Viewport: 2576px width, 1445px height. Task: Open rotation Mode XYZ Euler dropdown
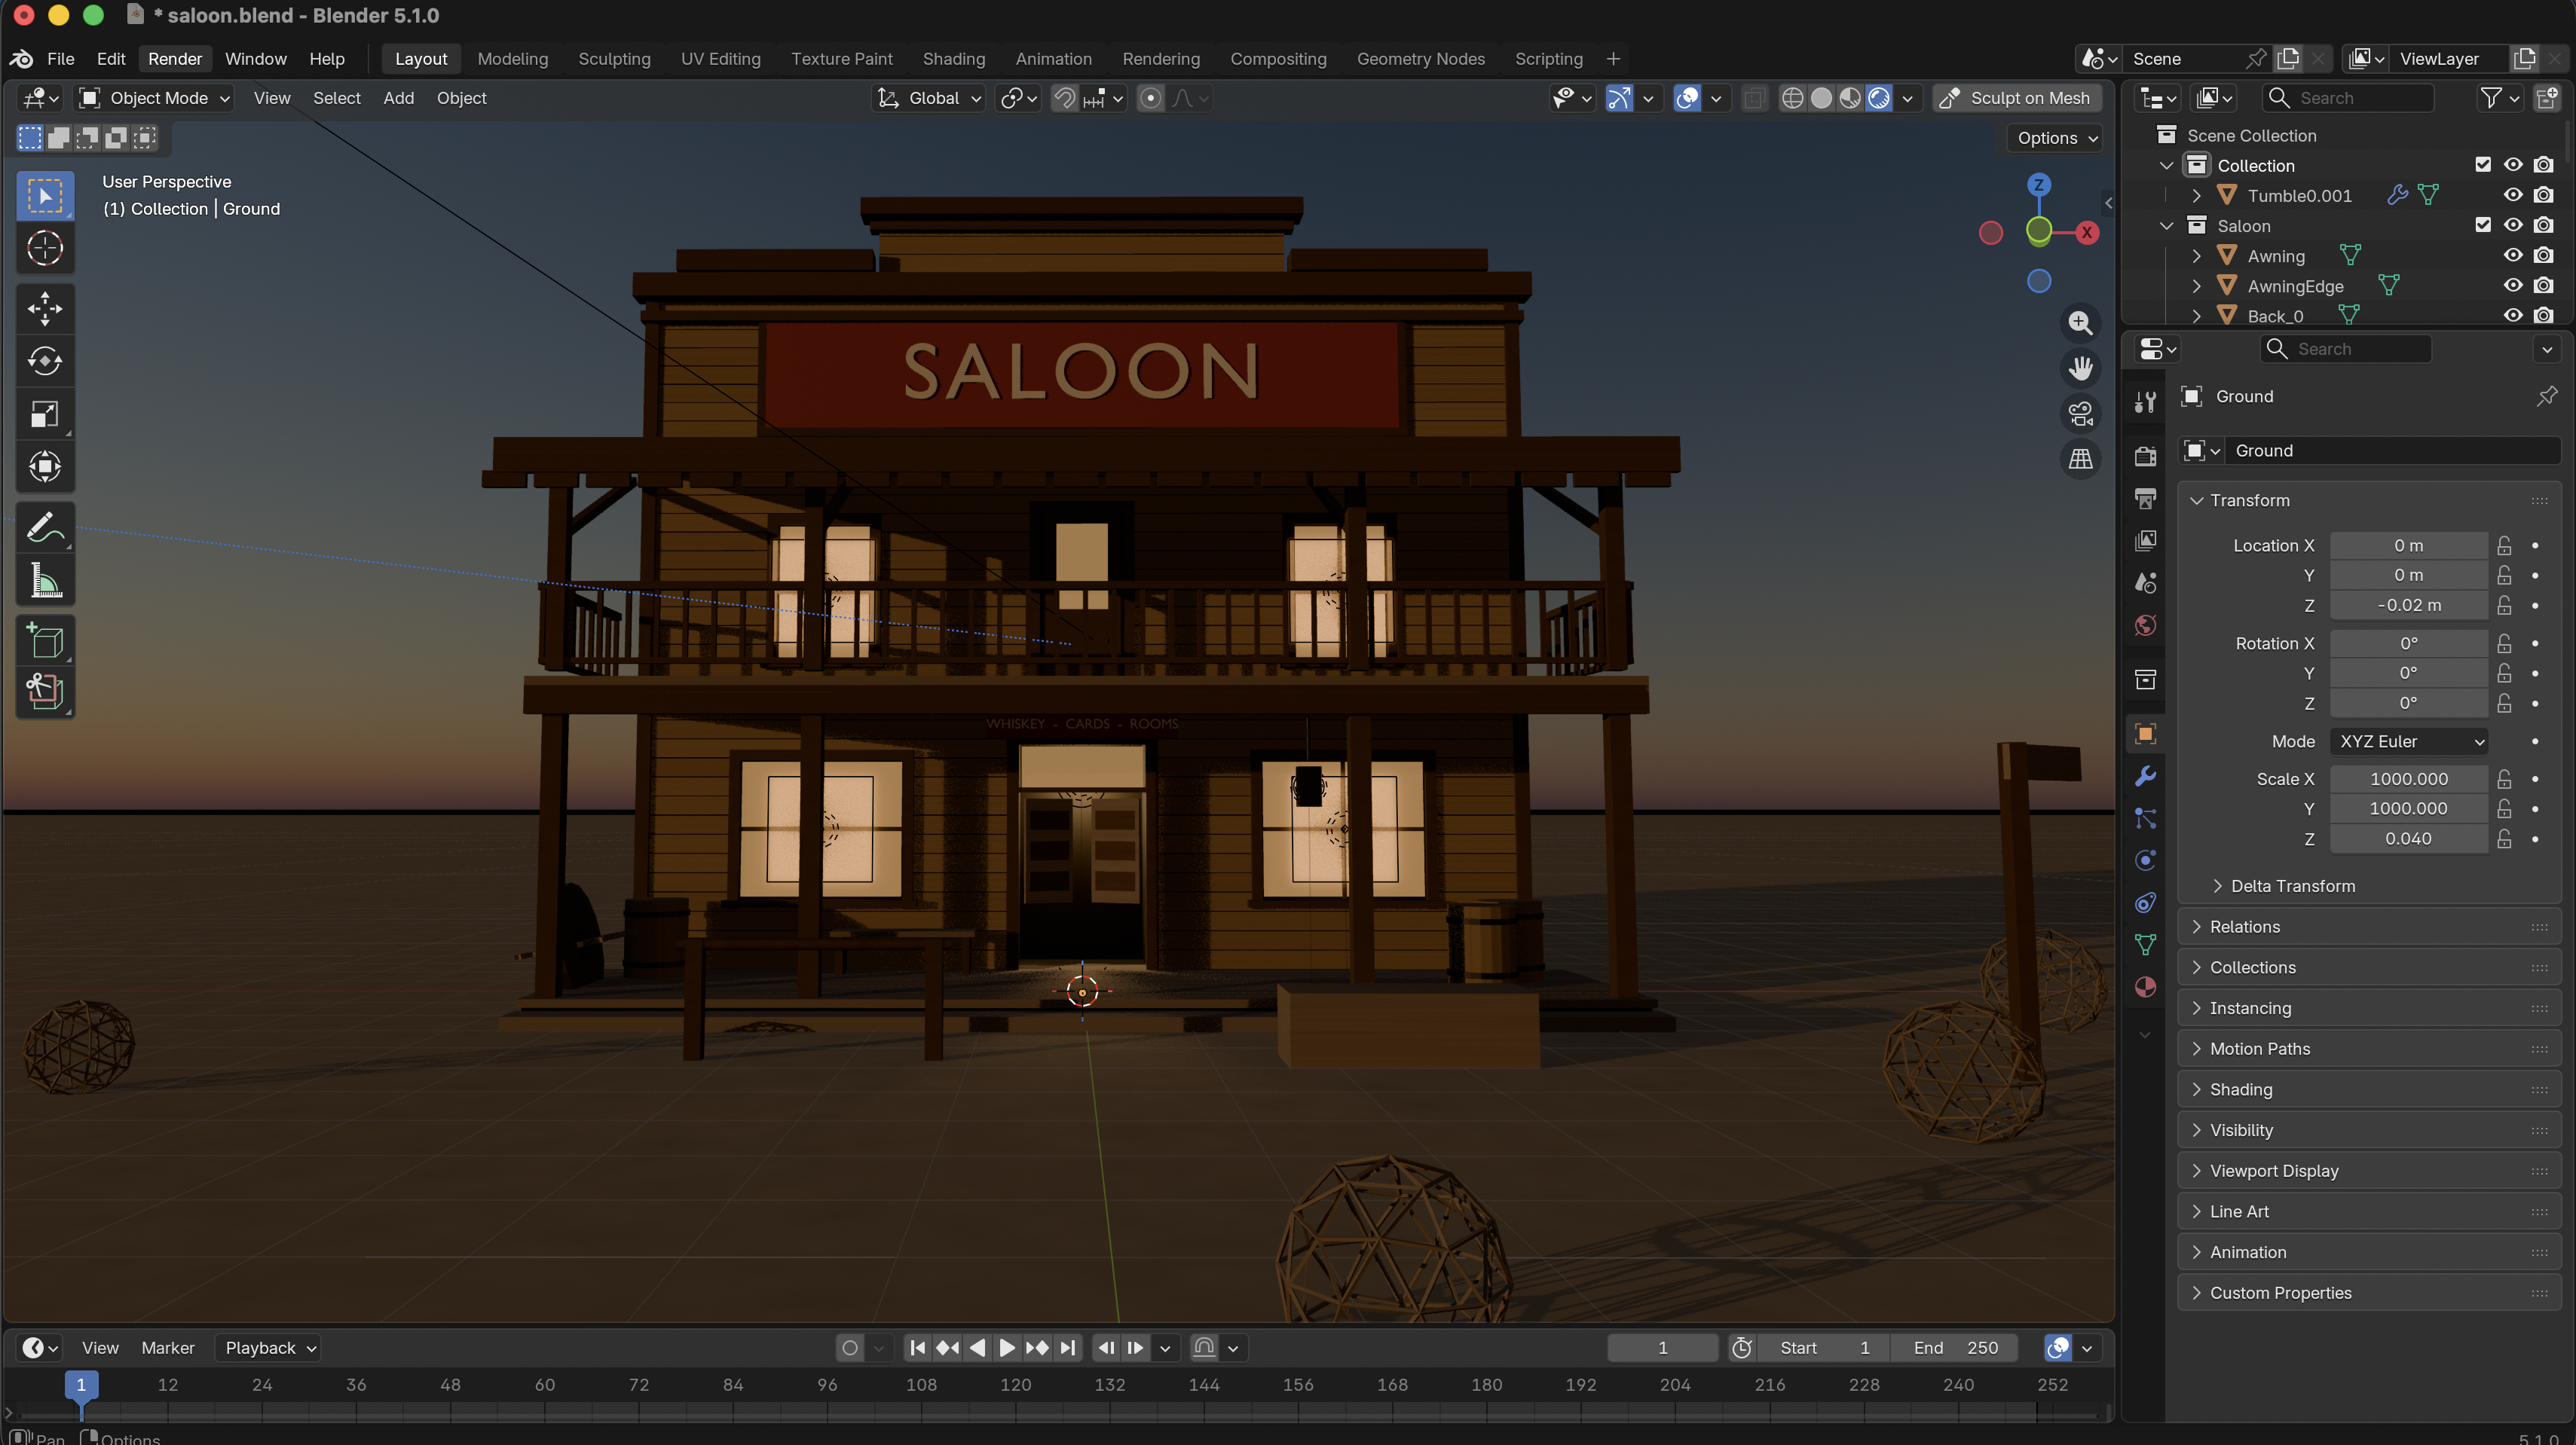point(2409,741)
